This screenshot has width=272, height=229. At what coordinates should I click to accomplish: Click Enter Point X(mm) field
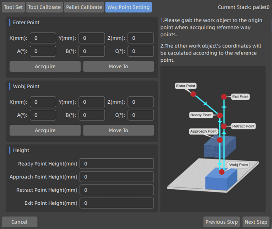point(43,38)
